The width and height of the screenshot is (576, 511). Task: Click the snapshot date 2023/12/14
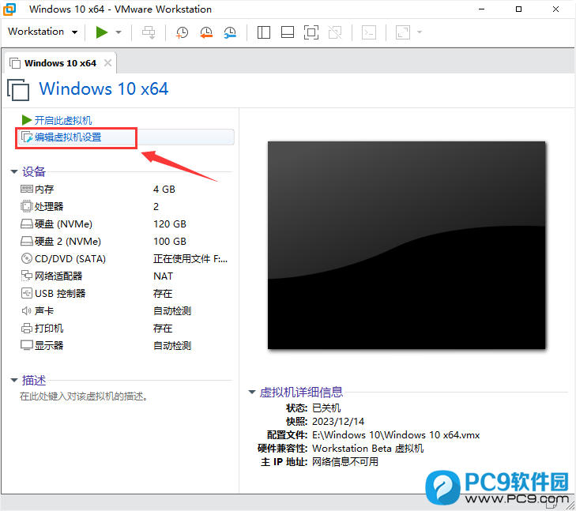click(338, 422)
